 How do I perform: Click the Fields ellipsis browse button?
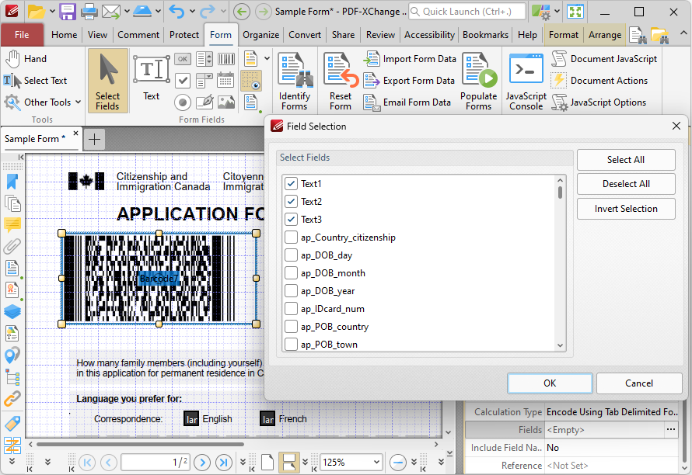(x=672, y=430)
